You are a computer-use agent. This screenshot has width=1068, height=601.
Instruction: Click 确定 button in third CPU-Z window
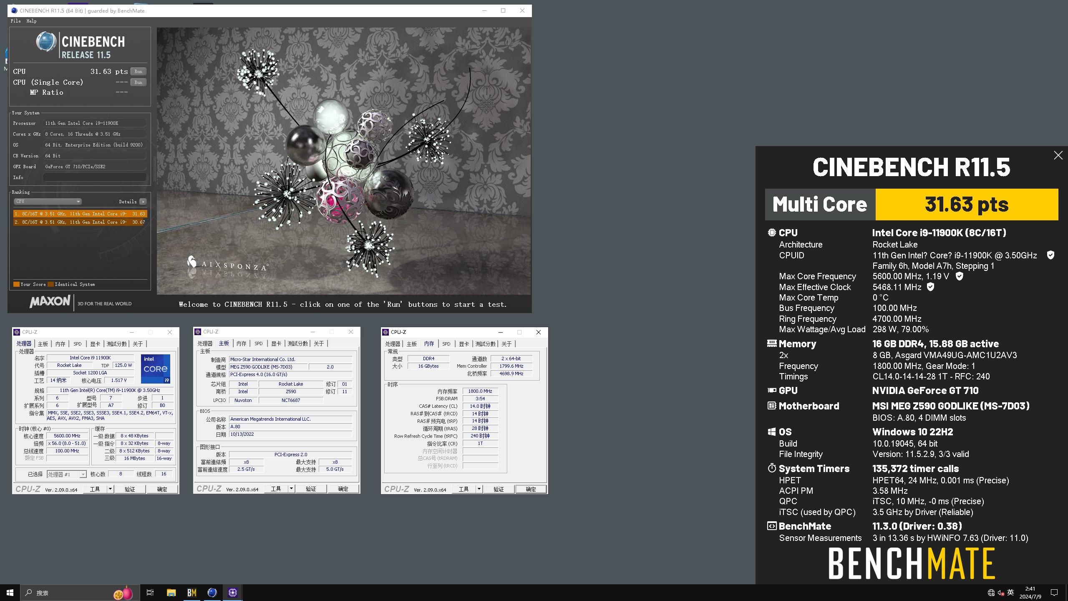coord(531,489)
